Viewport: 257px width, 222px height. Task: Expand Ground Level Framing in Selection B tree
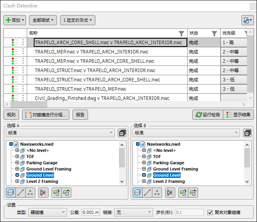[x=144, y=169]
